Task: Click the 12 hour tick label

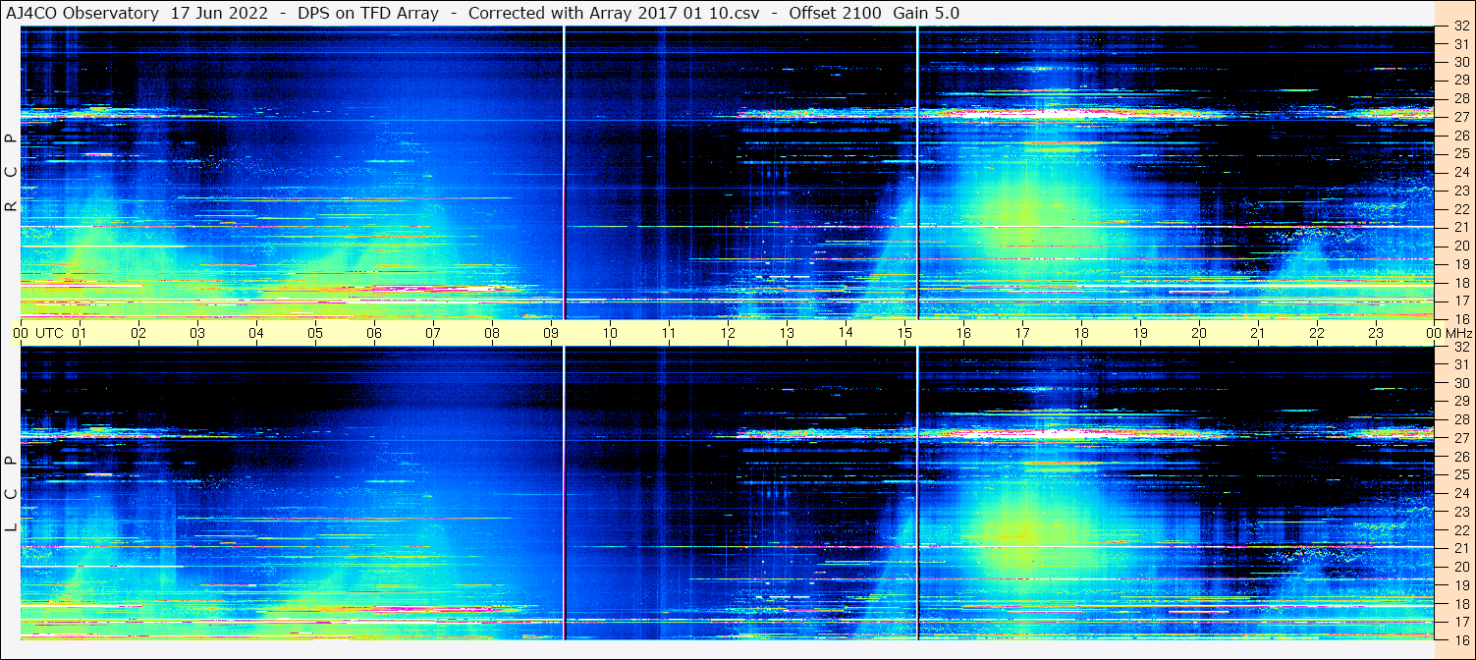Action: 728,333
